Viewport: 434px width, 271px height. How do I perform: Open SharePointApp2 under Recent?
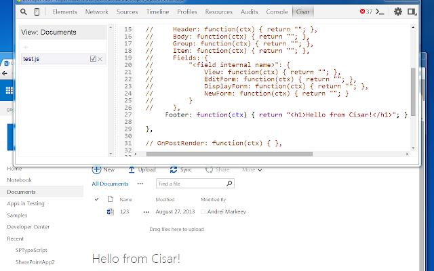[35, 262]
